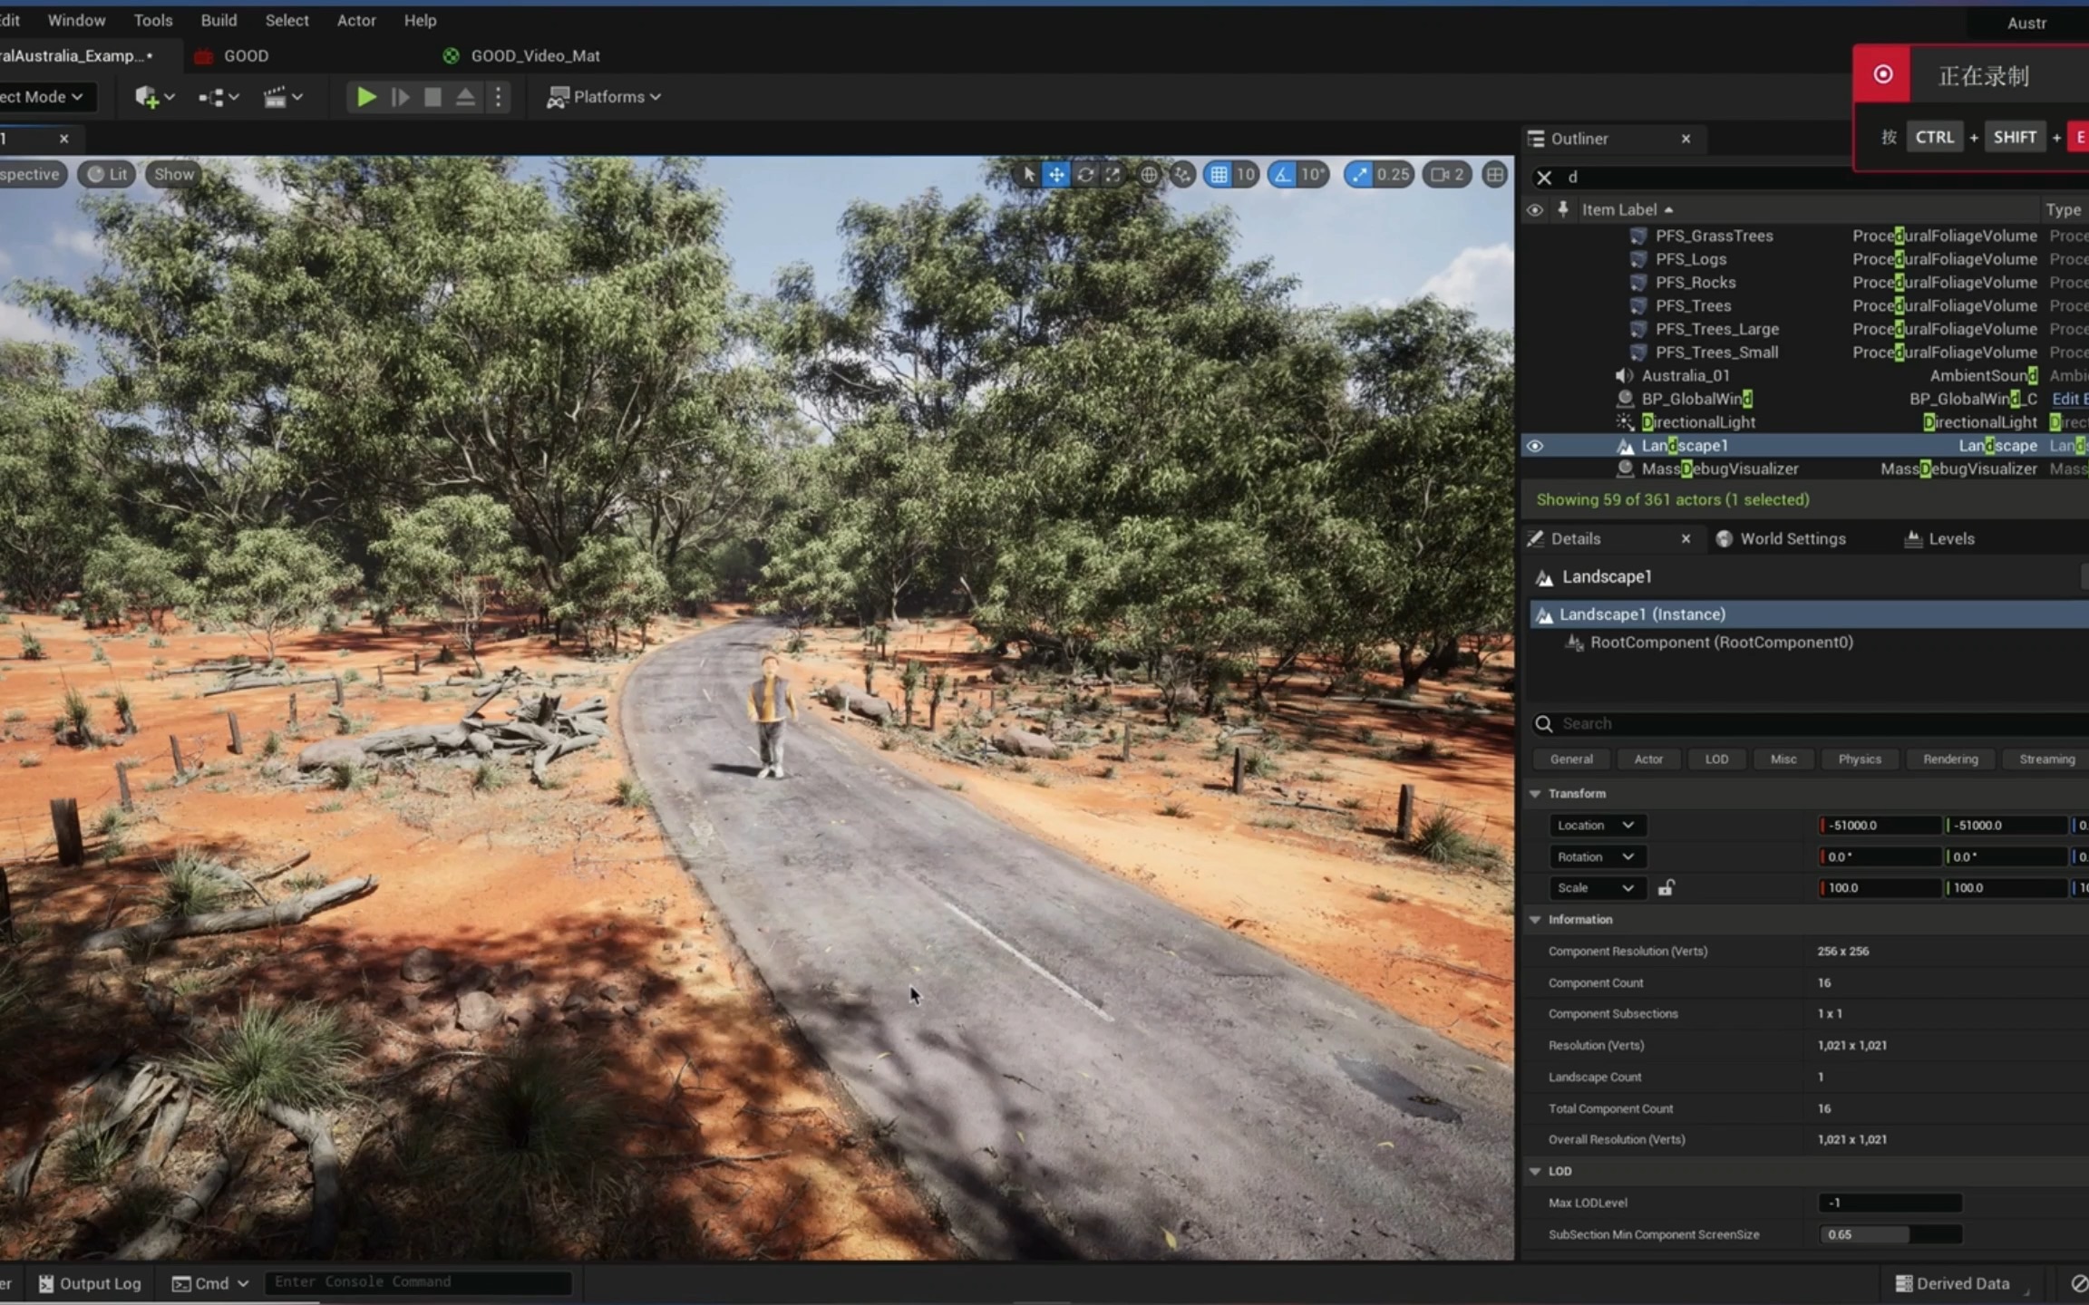Viewport: 2089px width, 1305px height.
Task: Open the Build menu
Action: click(x=219, y=20)
